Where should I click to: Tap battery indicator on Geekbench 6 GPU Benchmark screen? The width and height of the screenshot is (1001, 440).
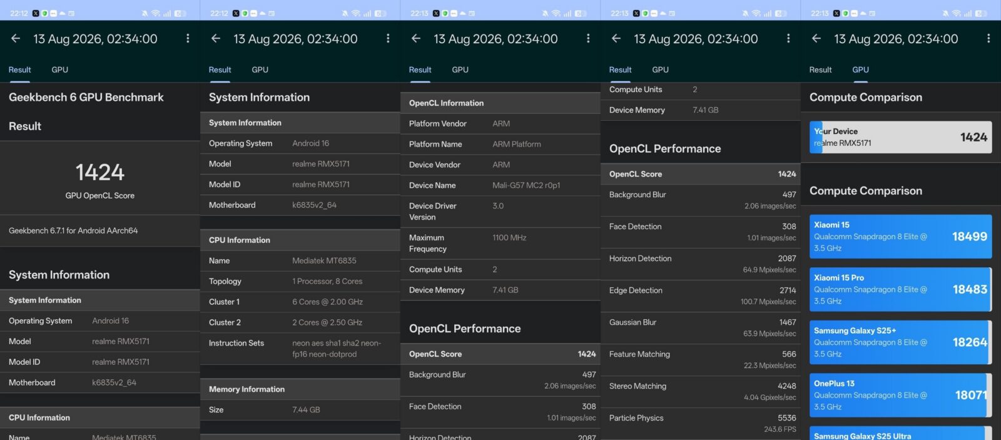pos(180,13)
